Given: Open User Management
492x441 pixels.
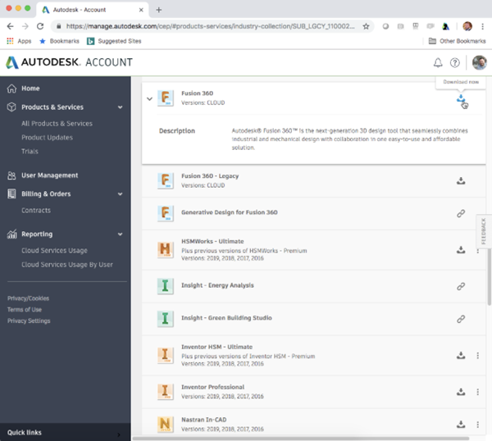Looking at the screenshot, I should pos(49,175).
